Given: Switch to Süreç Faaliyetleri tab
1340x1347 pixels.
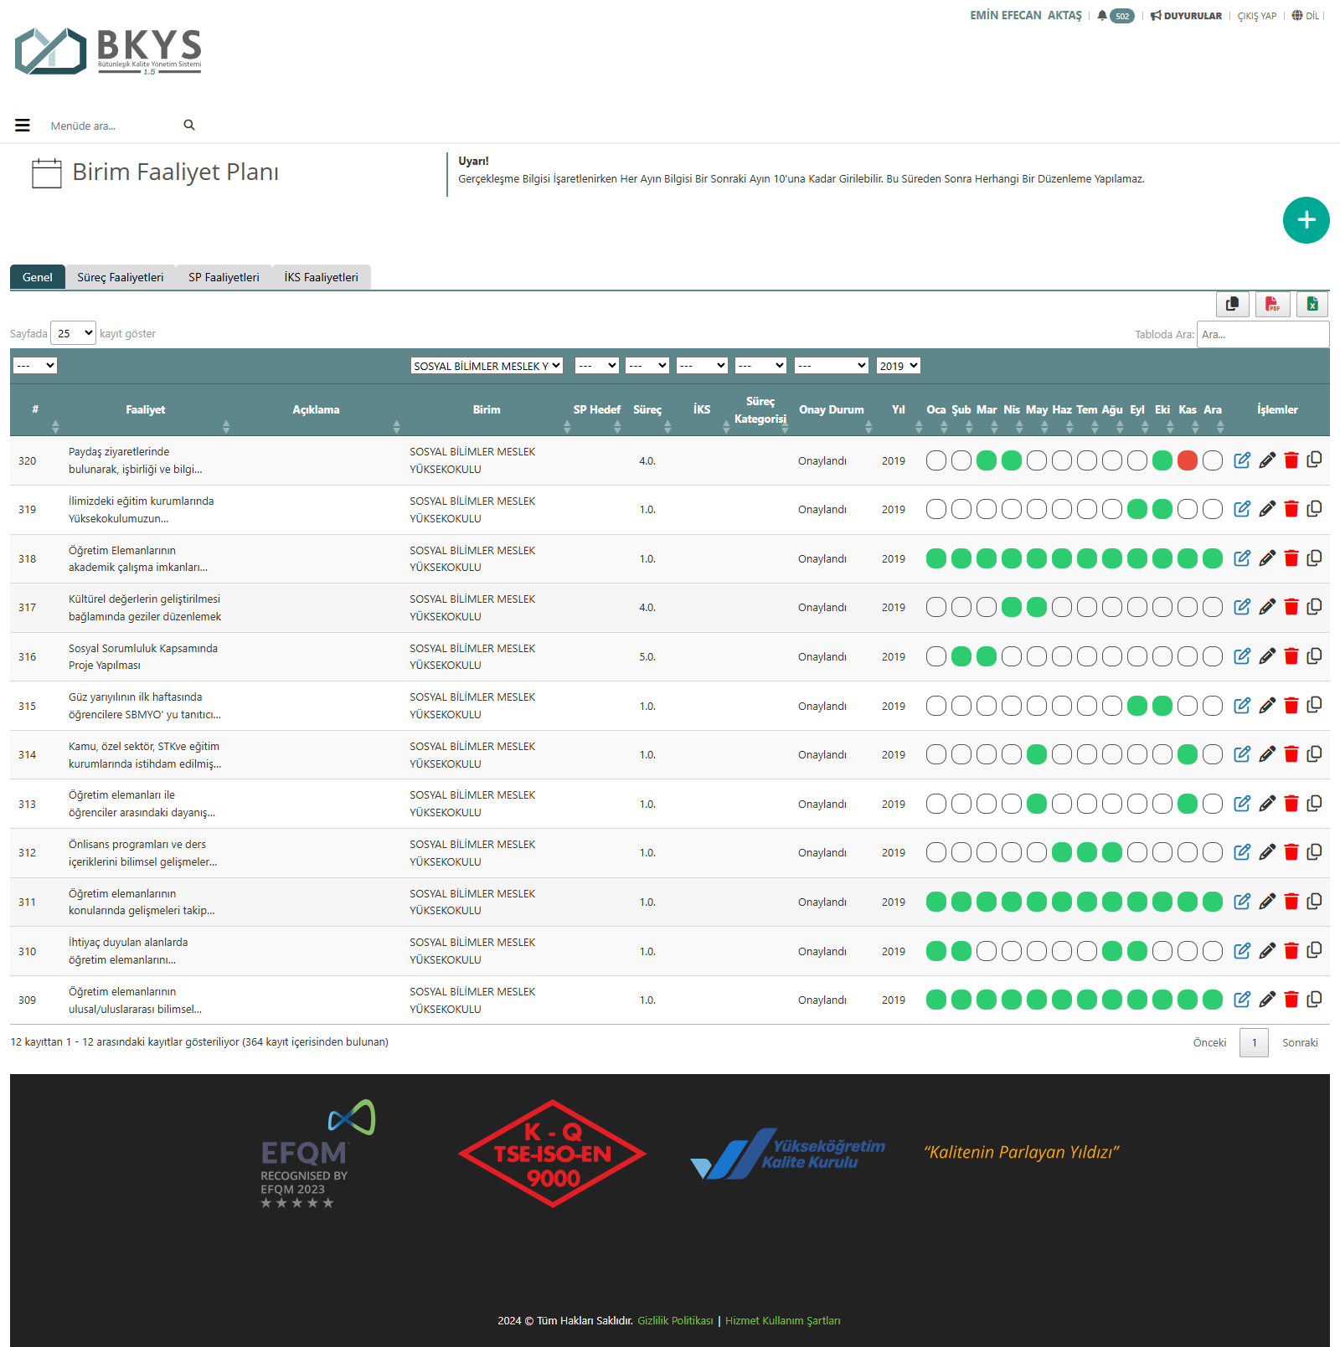Looking at the screenshot, I should (121, 277).
